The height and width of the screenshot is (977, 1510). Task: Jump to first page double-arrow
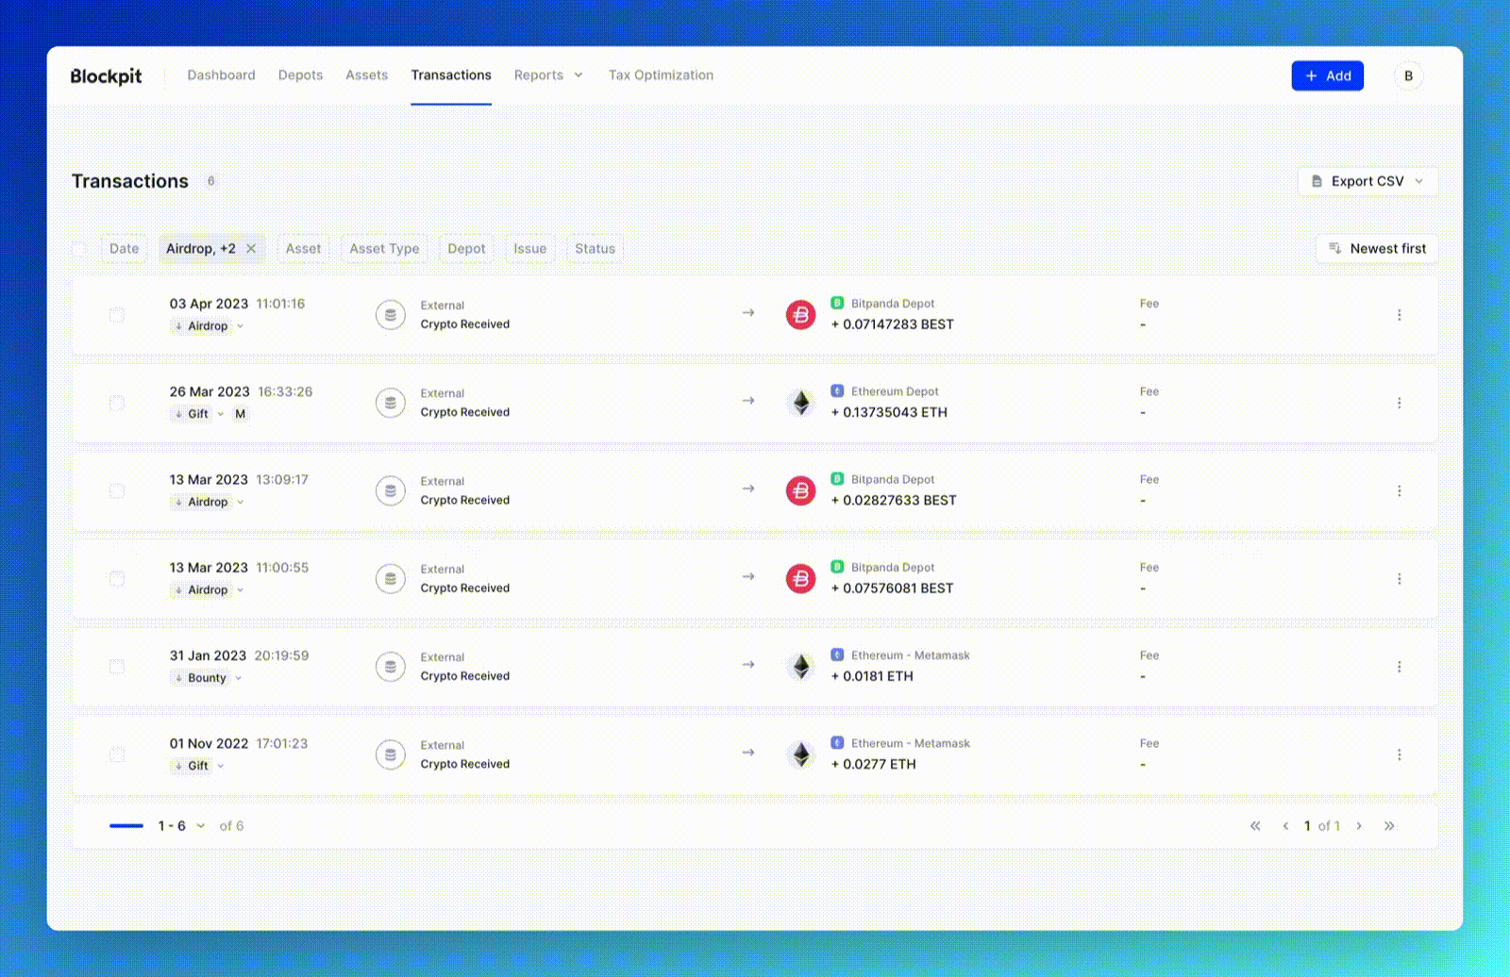[x=1255, y=826]
